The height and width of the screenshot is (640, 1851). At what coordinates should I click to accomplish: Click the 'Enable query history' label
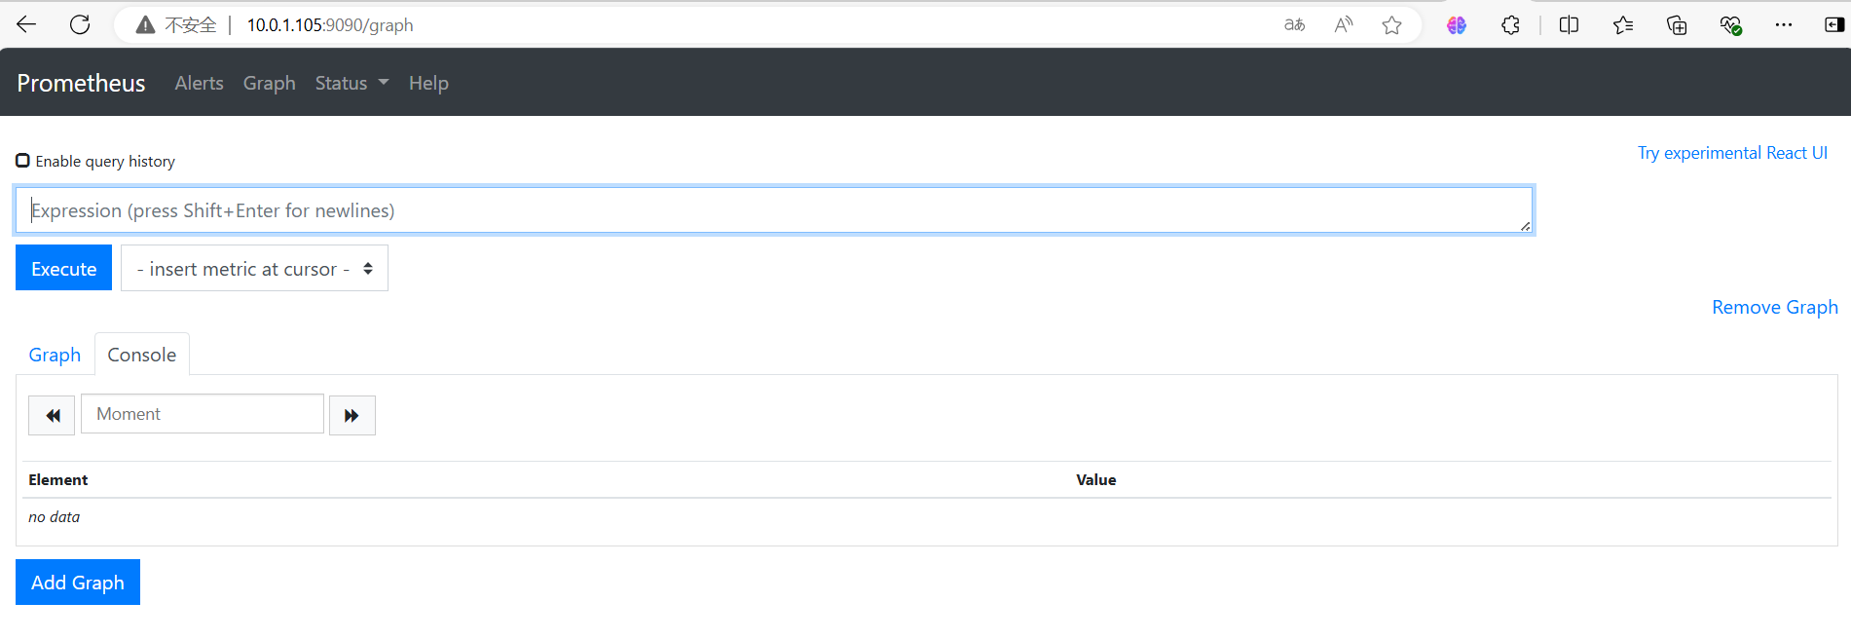[105, 162]
